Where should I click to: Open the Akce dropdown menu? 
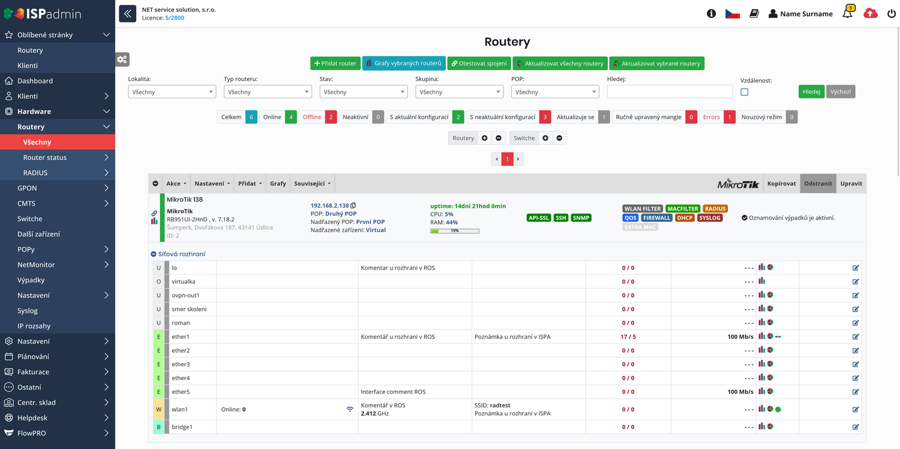tap(176, 183)
